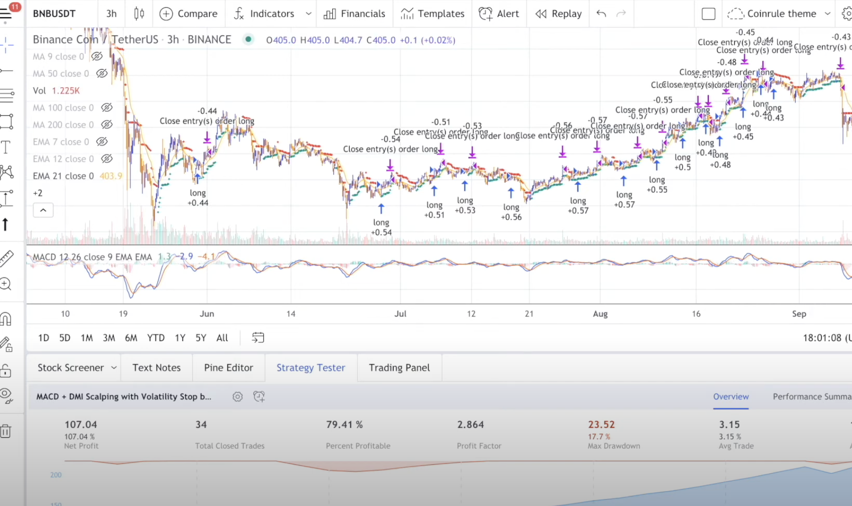
Task: Open the Trading Panel tab
Action: (x=400, y=367)
